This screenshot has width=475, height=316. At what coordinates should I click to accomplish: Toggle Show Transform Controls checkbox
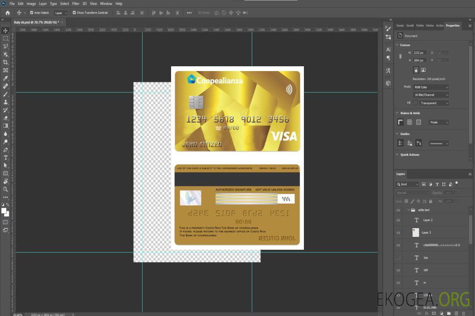[74, 13]
